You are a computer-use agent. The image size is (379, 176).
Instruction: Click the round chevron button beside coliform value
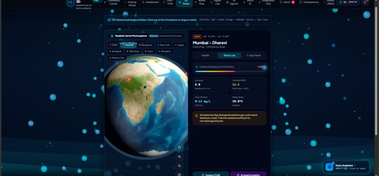coord(265,68)
